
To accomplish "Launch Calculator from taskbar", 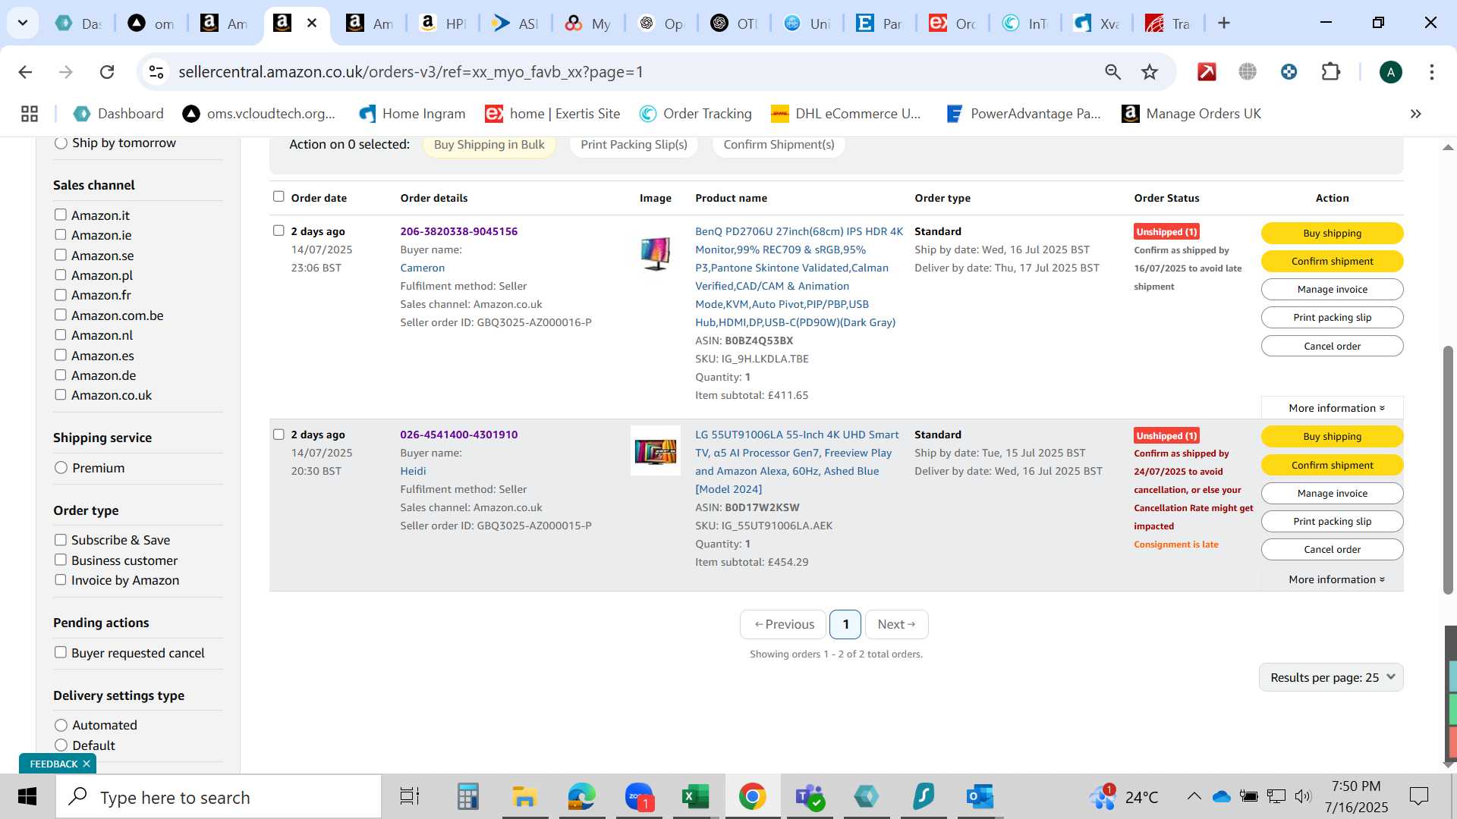I will tap(467, 797).
